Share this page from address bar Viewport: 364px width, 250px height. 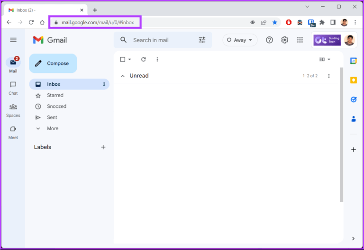coord(264,22)
